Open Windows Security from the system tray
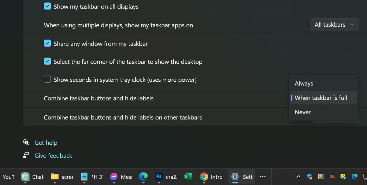367x185 pixels. click(x=310, y=177)
